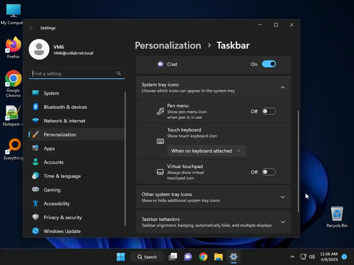Viewport: 354px width, 265px height.
Task: Click the Find a setting search field
Action: [77, 73]
